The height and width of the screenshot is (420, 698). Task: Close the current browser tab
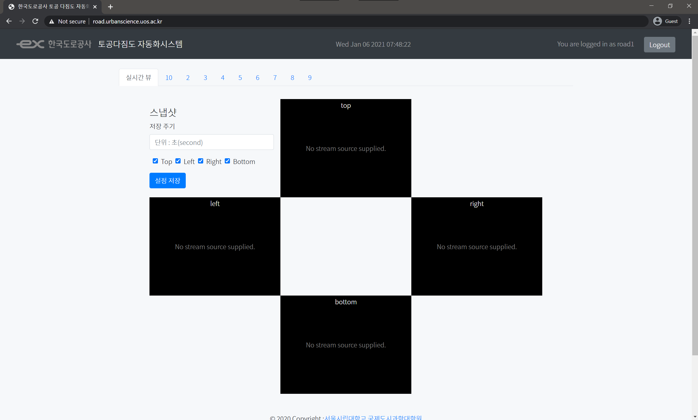[x=95, y=7]
